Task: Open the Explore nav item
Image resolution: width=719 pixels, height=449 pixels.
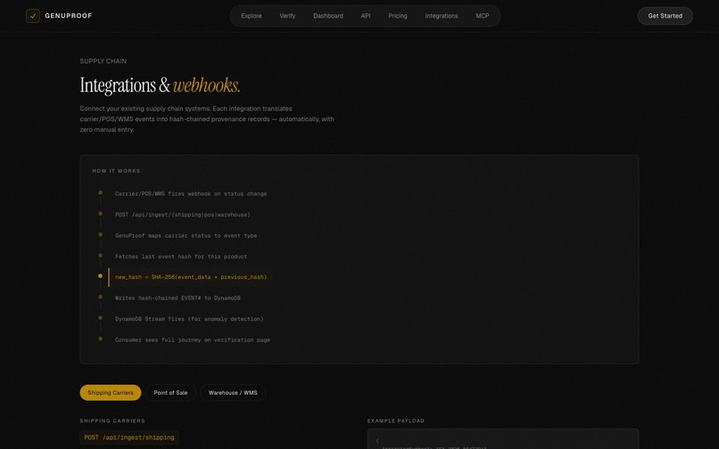Action: tap(252, 16)
